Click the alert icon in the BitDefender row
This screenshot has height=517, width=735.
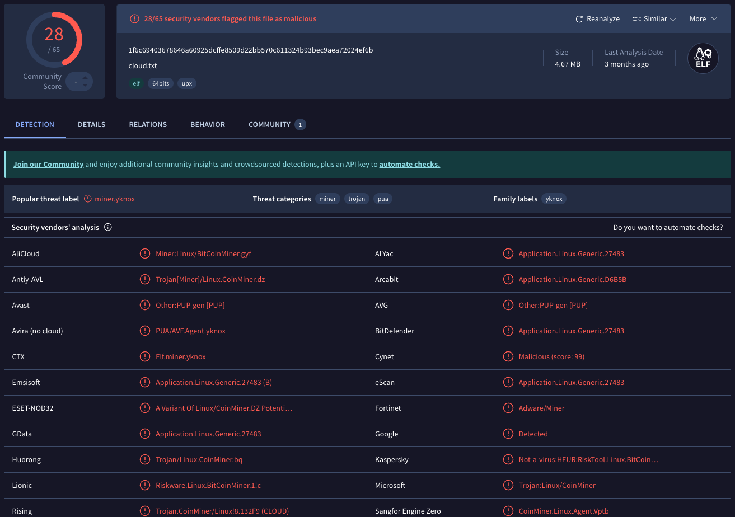(508, 331)
